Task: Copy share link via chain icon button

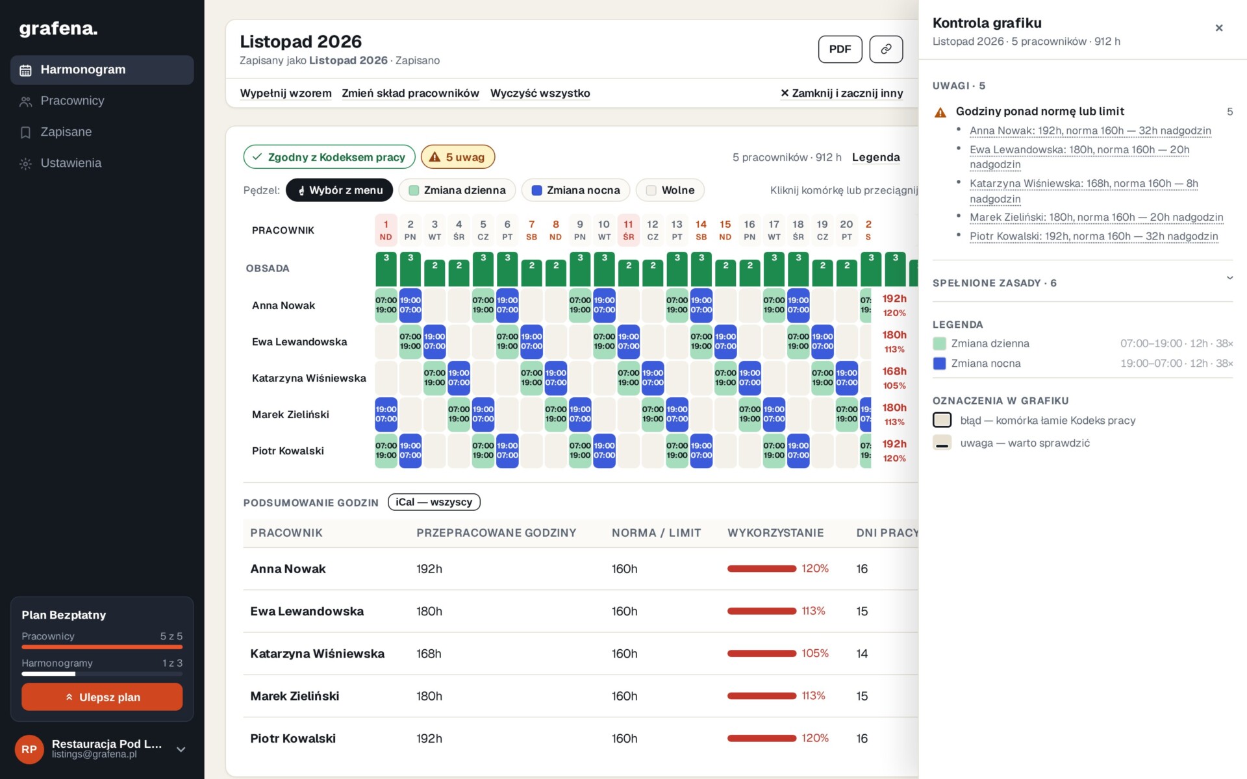Action: pyautogui.click(x=886, y=49)
